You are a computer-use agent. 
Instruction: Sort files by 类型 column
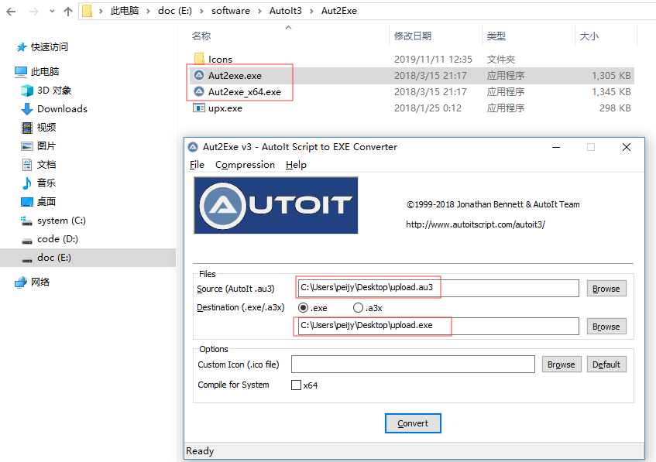point(496,36)
